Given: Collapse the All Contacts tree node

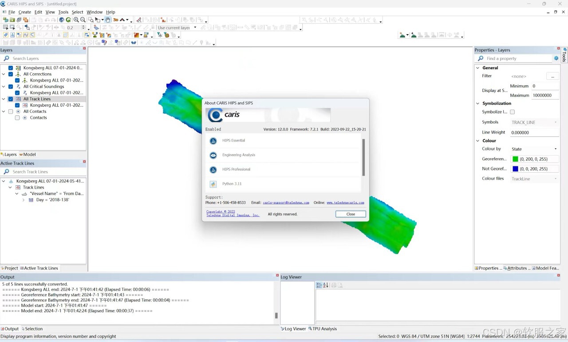Looking at the screenshot, I should (x=4, y=111).
